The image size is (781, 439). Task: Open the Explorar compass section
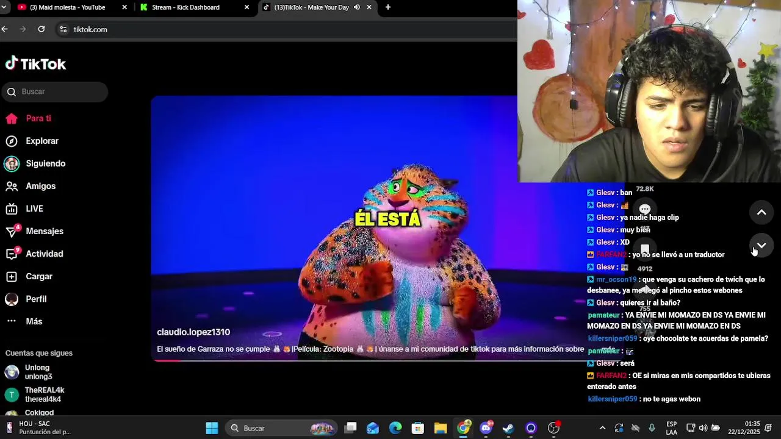[x=32, y=141]
